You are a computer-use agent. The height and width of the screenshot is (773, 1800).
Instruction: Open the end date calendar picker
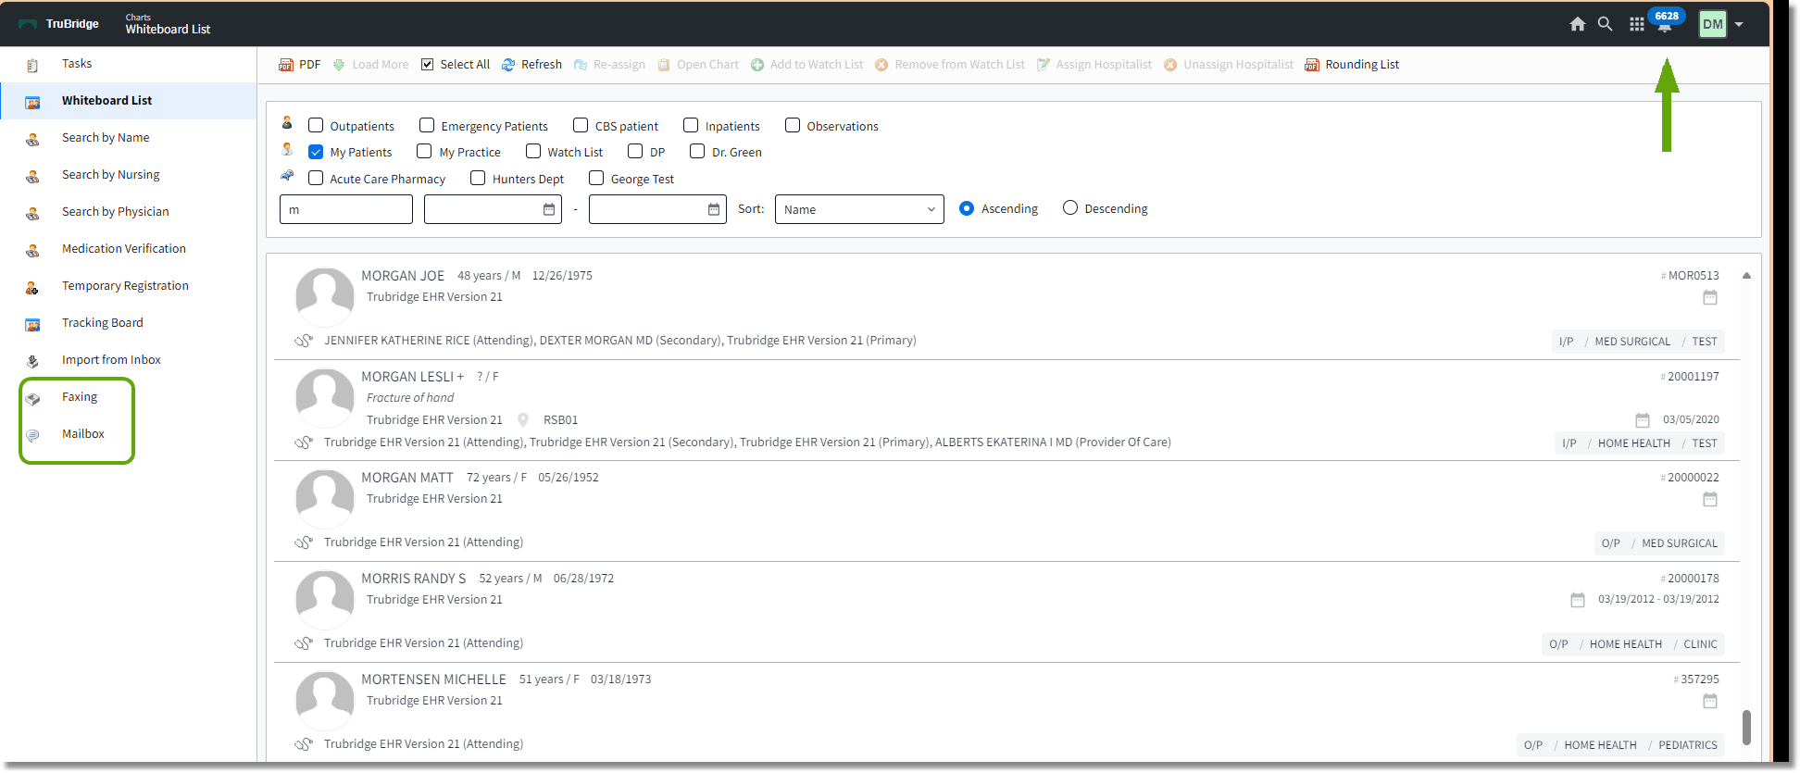coord(714,209)
